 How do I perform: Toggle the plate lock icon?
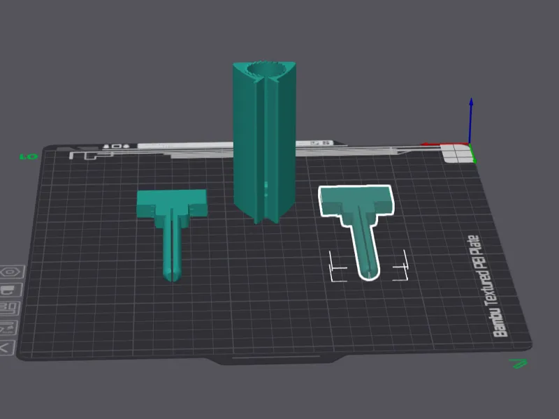[10, 290]
